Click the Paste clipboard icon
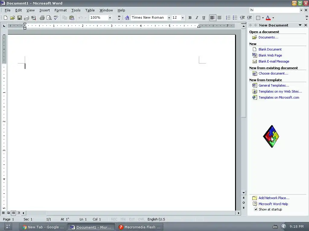The width and height of the screenshot is (309, 231). 72,18
